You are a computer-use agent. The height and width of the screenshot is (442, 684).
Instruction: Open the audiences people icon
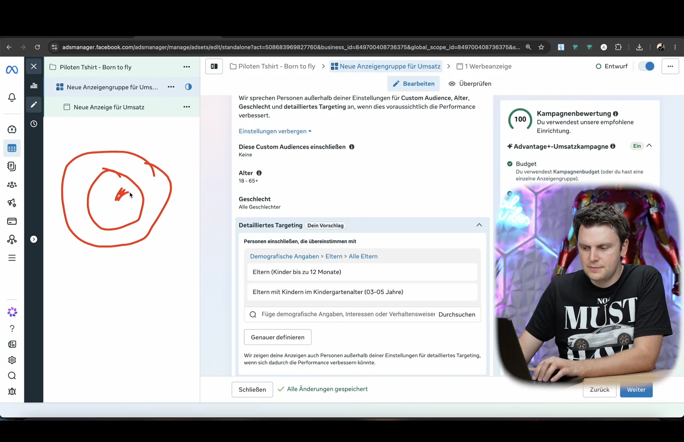coord(12,185)
